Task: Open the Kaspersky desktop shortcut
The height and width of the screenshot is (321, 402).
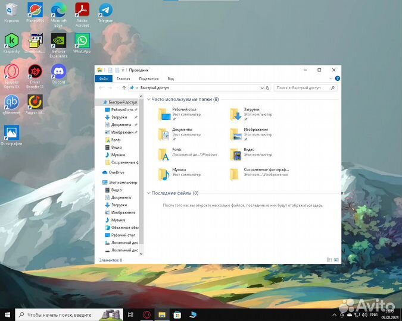Action: click(11, 41)
